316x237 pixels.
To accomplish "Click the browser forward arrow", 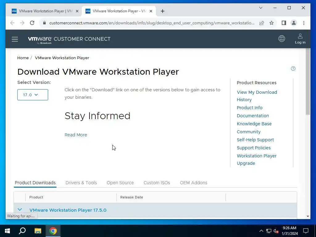I will click(22, 23).
